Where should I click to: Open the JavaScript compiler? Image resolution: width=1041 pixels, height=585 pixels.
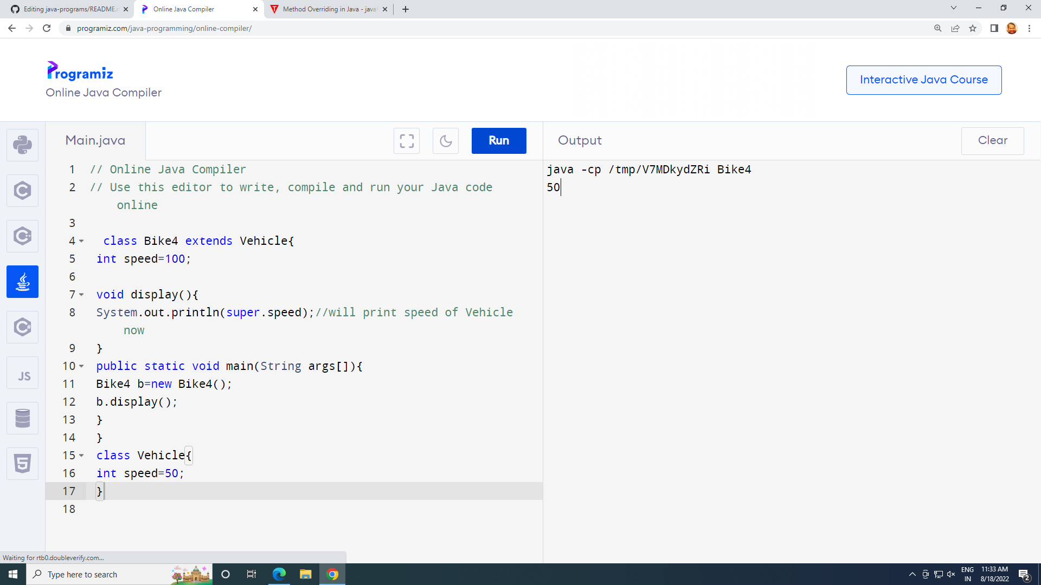pos(22,372)
